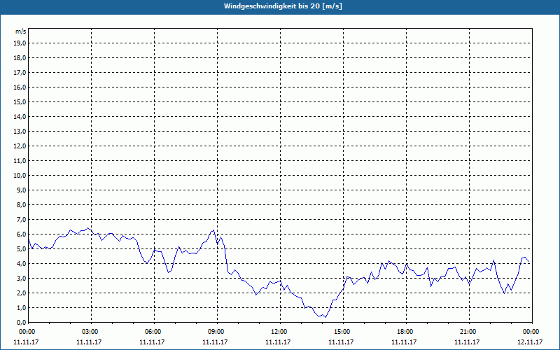Click the 6,0 y-axis label
The image size is (560, 350).
coord(21,234)
